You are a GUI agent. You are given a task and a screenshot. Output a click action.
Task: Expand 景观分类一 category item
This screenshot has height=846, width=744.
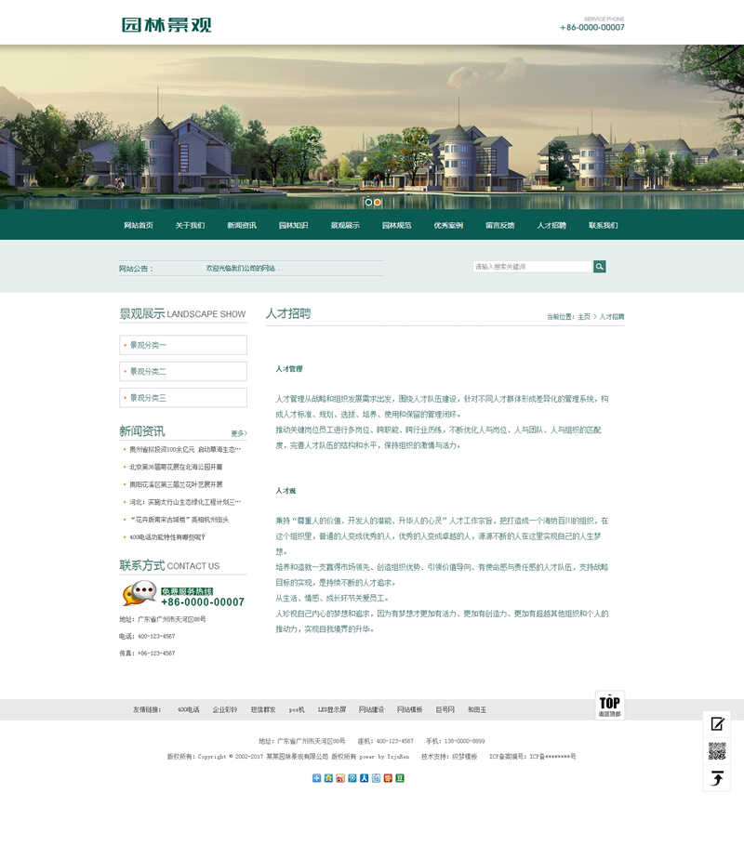point(183,345)
